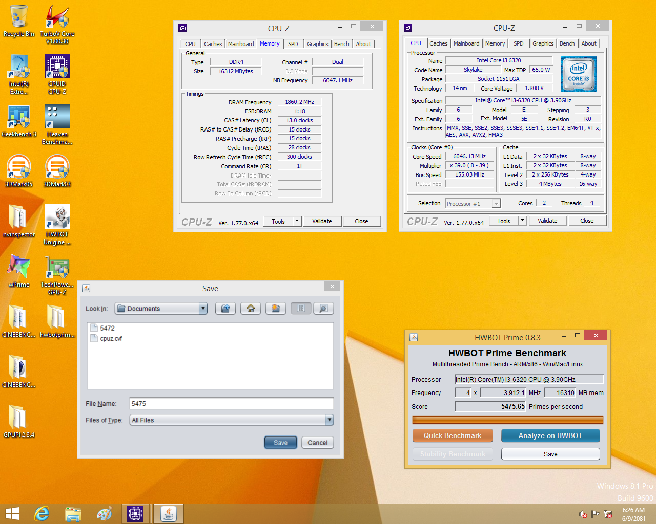Click the volume tray icon
The height and width of the screenshot is (524, 656).
[x=583, y=514]
